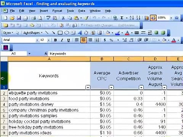Viewport: 183px width, 137px height.
Task: Select row 4 header
Action: pos(4,104)
